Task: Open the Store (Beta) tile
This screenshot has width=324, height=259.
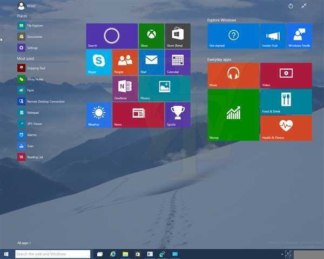Action: pyautogui.click(x=178, y=36)
